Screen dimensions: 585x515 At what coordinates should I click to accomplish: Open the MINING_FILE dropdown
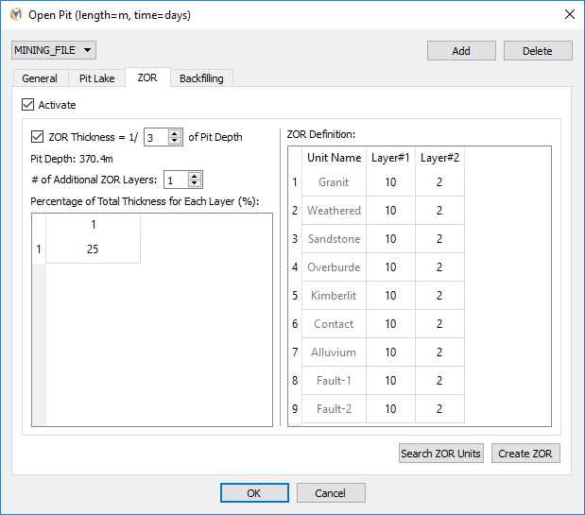[x=54, y=50]
